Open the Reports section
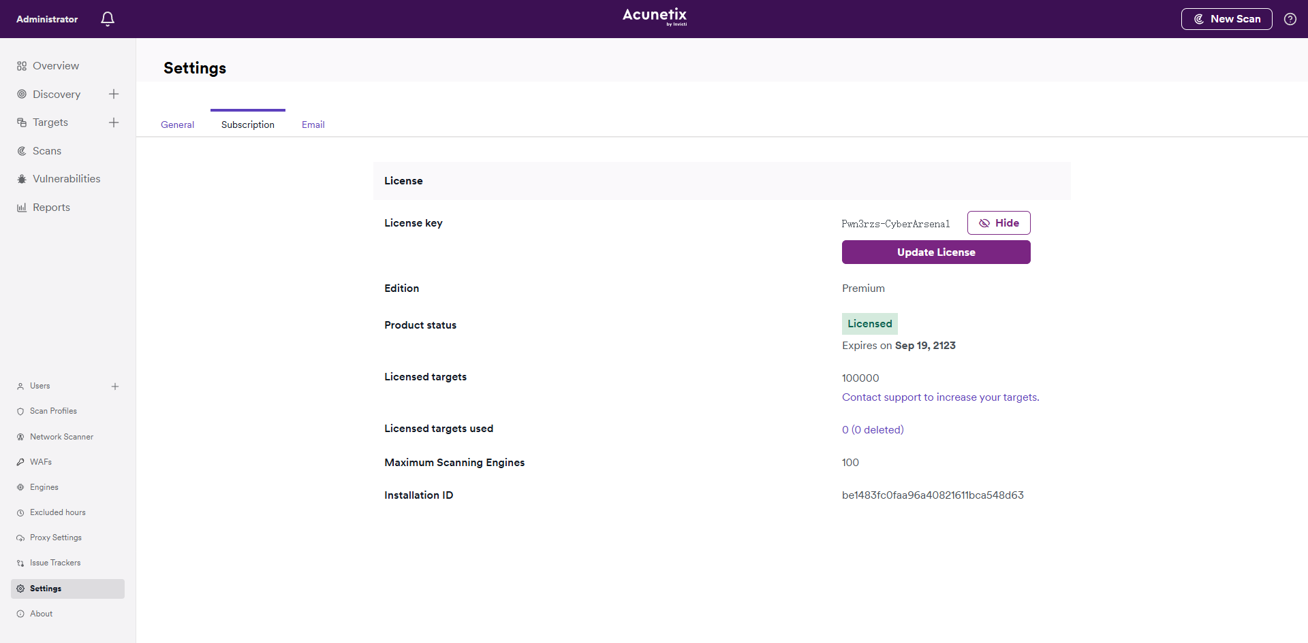1308x643 pixels. [51, 208]
